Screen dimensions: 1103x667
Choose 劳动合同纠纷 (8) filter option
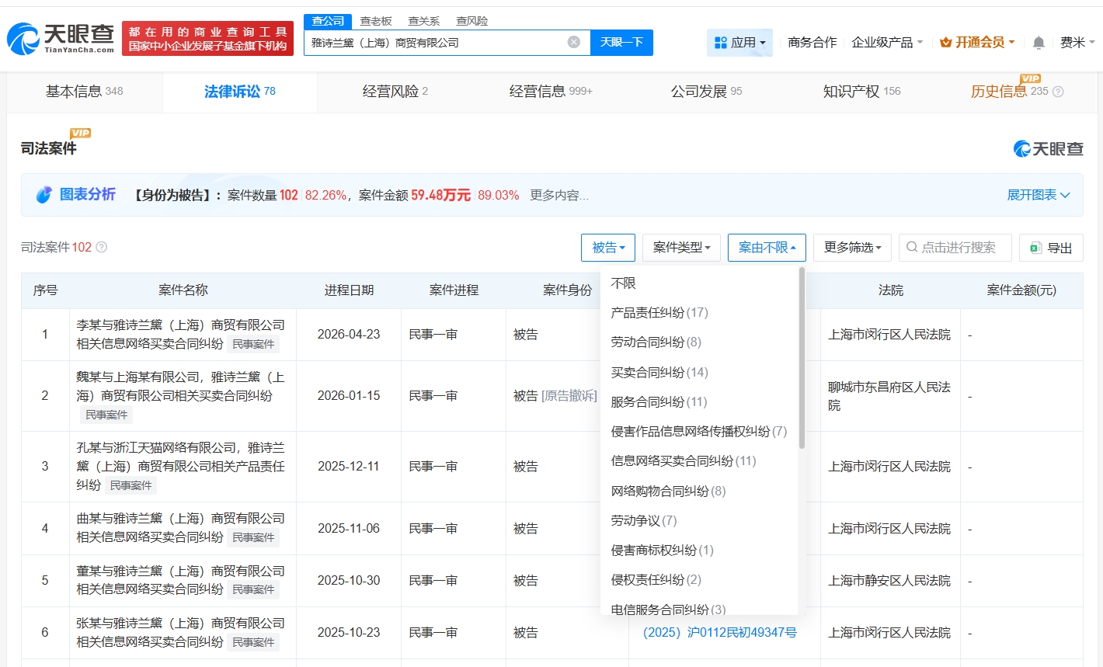pos(656,342)
